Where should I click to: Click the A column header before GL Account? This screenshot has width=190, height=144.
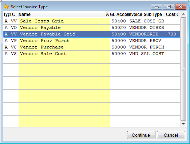(x=107, y=14)
